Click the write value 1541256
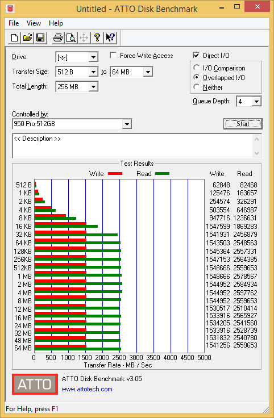 [218, 345]
